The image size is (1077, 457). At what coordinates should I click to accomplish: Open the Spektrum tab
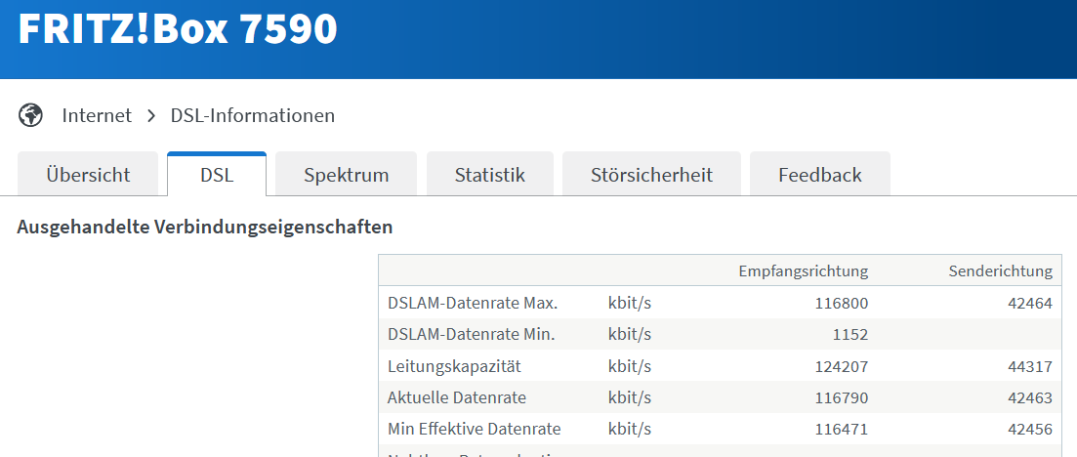coord(347,175)
